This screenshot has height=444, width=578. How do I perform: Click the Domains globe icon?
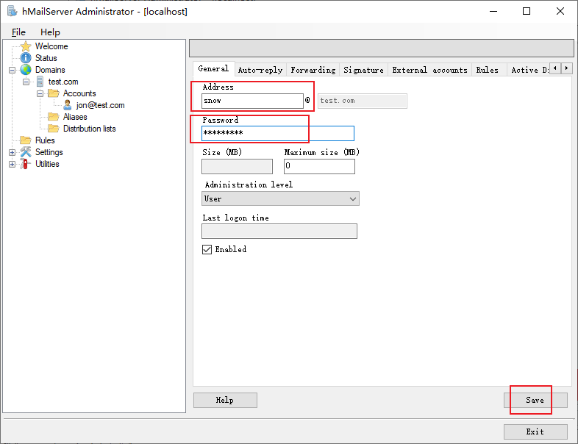pos(26,70)
